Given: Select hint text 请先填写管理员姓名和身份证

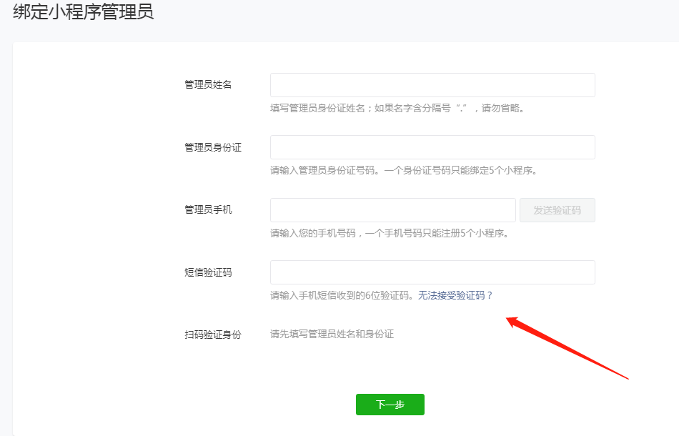Looking at the screenshot, I should [332, 334].
